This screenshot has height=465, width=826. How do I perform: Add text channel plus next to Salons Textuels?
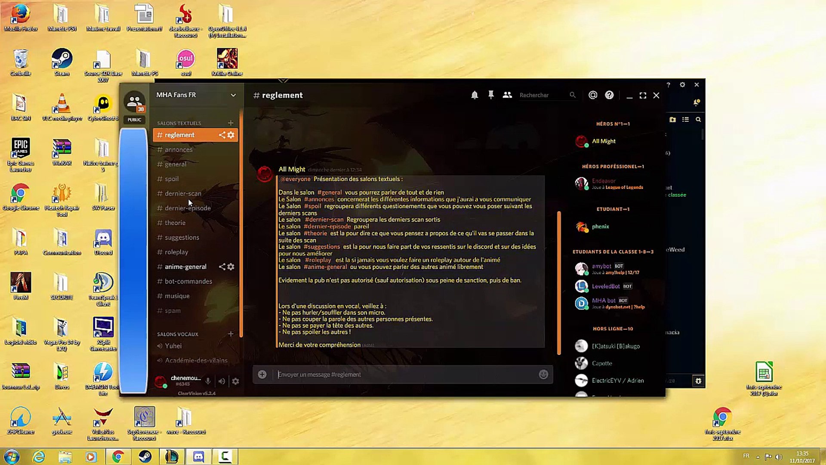point(231,123)
